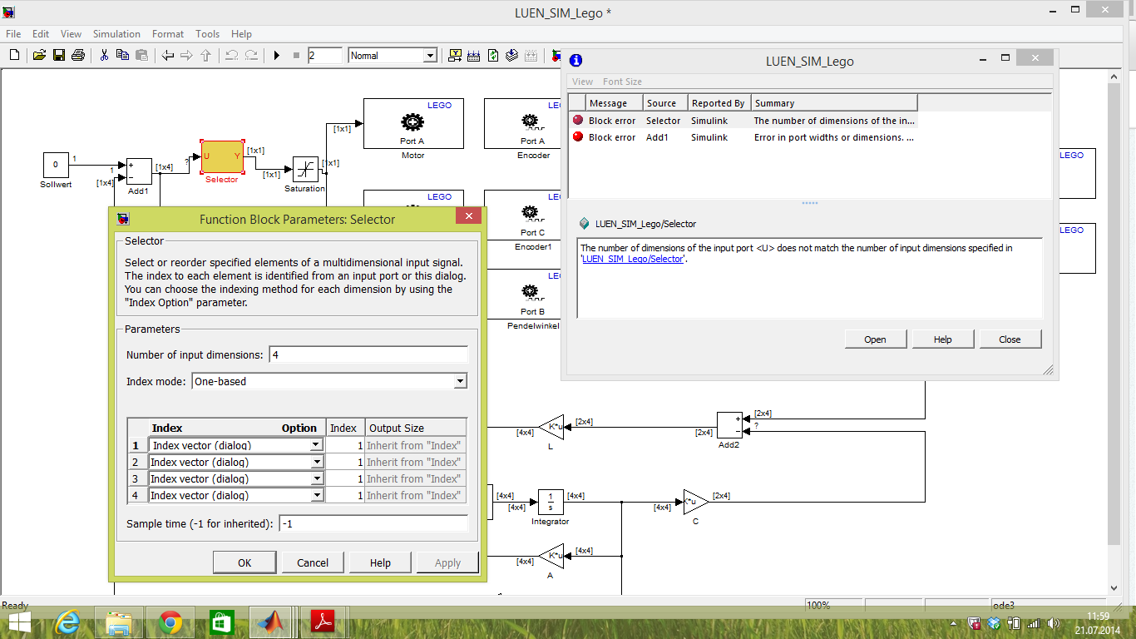Viewport: 1136px width, 639px height.
Task: Open the simulation mode Normal dropdown
Action: [393, 56]
